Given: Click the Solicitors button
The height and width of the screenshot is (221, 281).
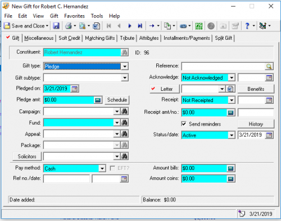Looking at the screenshot, I should (x=27, y=156).
